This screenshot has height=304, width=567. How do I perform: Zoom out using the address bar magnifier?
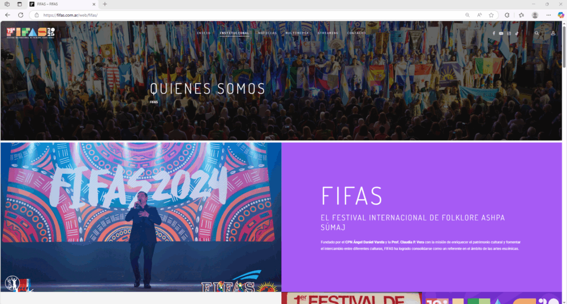(x=467, y=15)
